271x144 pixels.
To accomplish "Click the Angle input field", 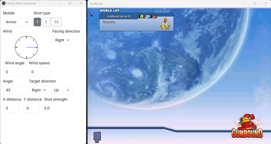I will coord(15,90).
